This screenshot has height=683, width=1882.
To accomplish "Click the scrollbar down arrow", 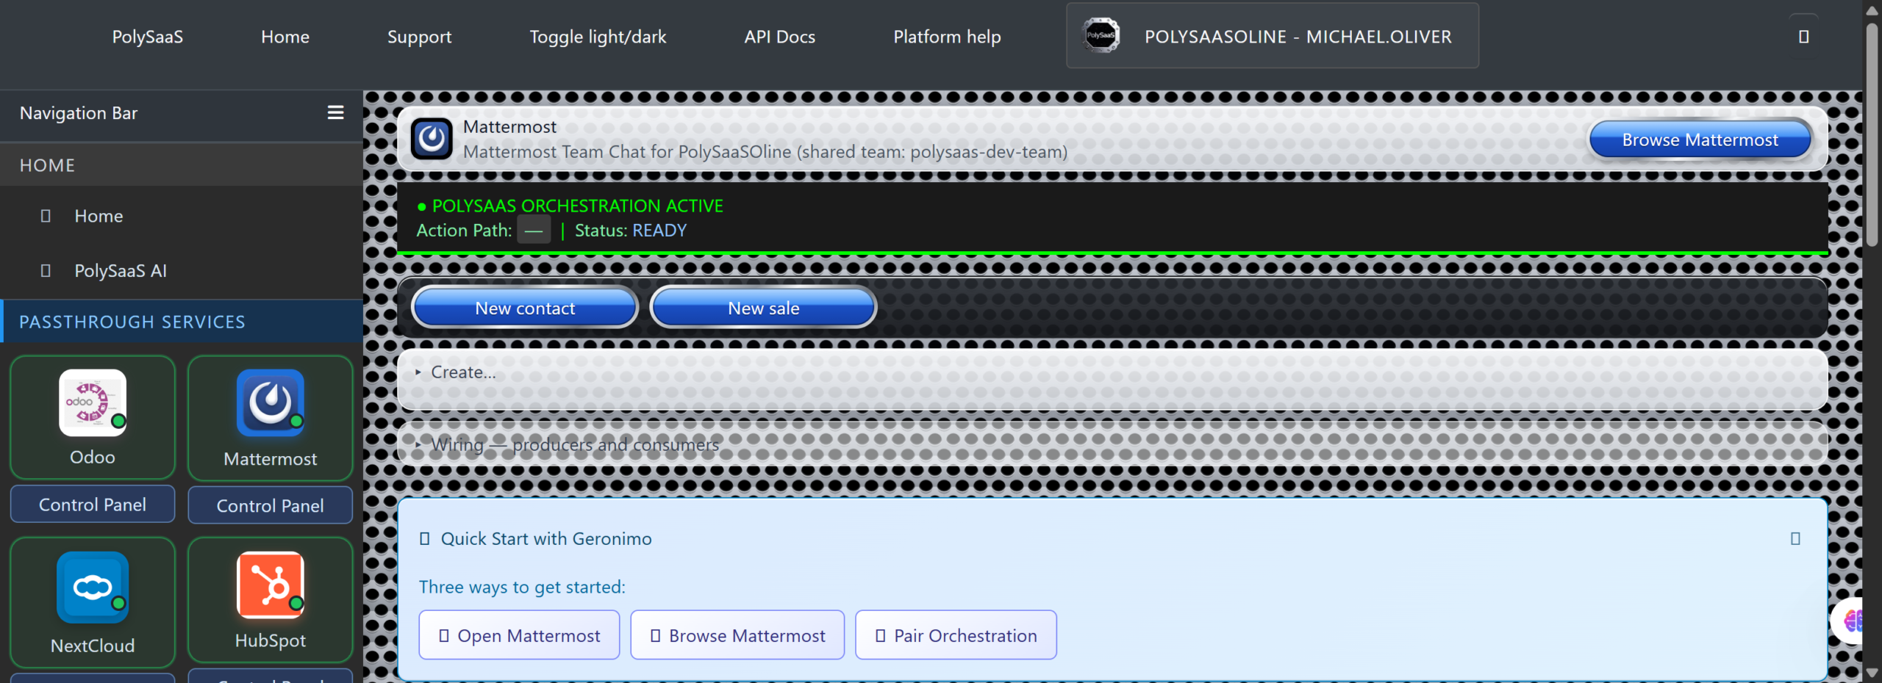I will [1872, 672].
